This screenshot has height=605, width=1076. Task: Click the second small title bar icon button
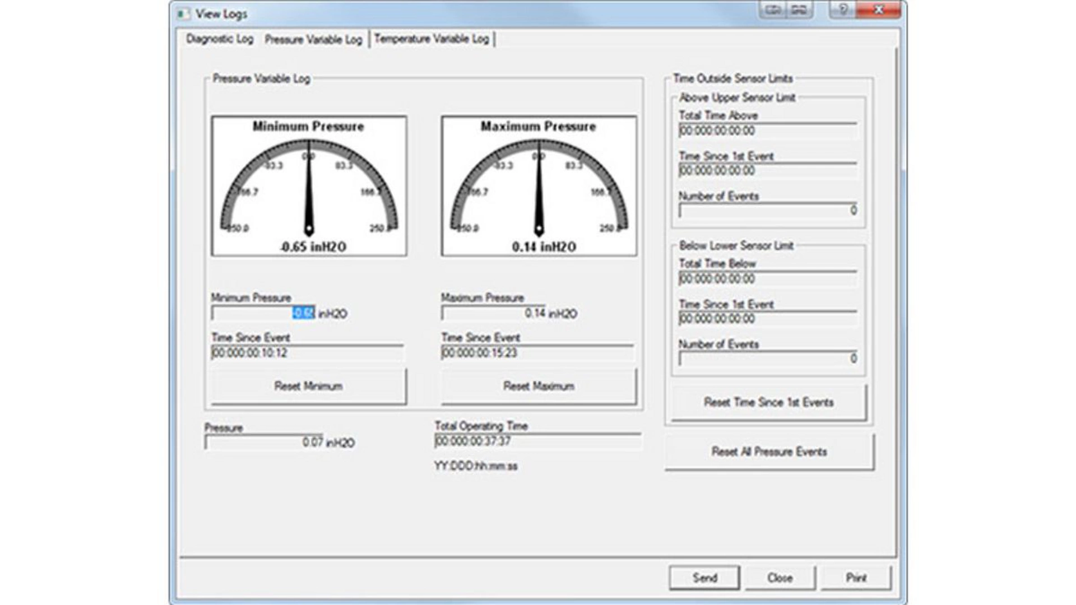(x=799, y=10)
